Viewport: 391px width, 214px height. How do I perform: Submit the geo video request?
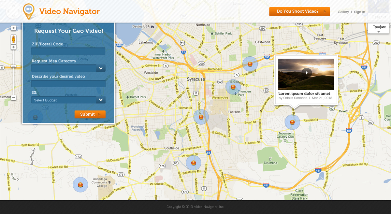[x=90, y=114]
